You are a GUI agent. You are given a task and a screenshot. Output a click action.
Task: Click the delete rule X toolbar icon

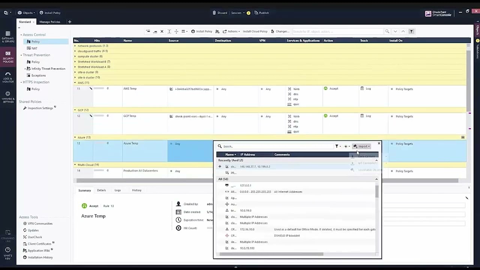click(162, 31)
